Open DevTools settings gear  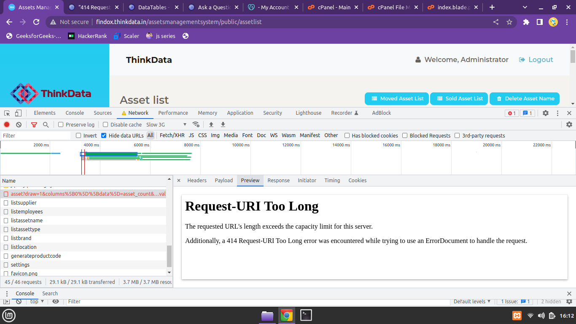pos(545,113)
